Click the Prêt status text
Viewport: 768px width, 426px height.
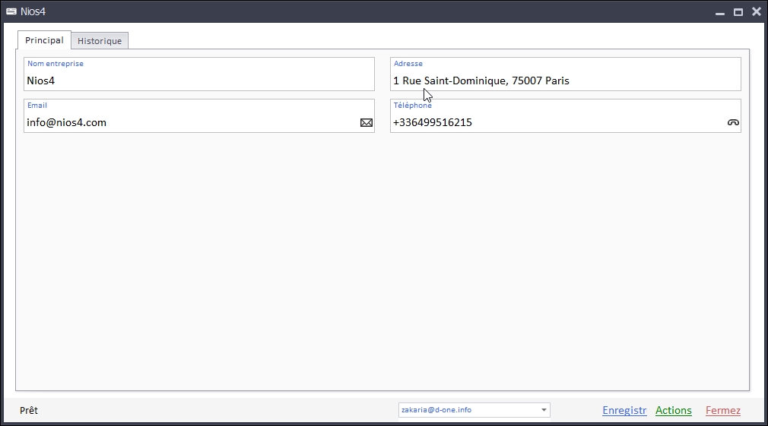coord(29,410)
